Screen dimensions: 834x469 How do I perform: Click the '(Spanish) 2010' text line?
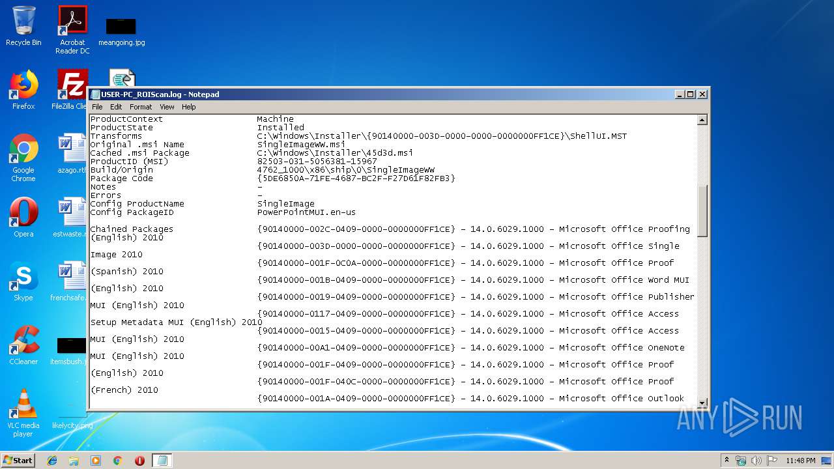[x=126, y=272]
